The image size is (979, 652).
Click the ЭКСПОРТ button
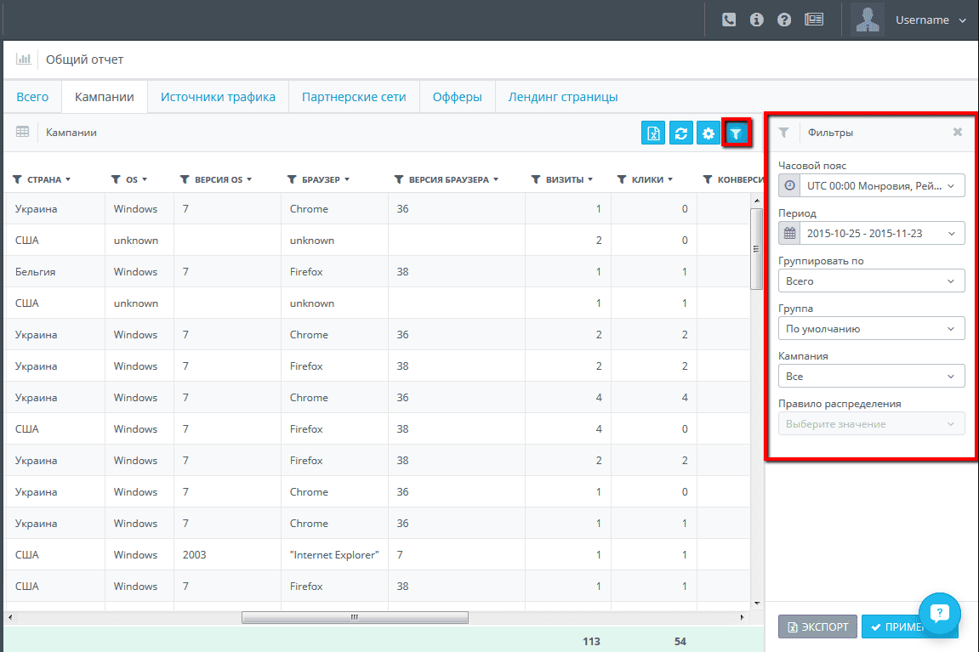coord(818,626)
